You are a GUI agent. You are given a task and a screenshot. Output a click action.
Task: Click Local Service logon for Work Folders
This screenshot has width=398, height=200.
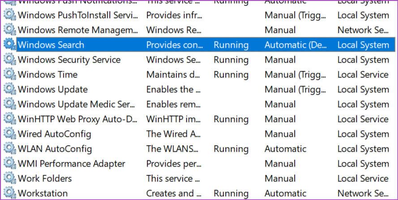363,179
